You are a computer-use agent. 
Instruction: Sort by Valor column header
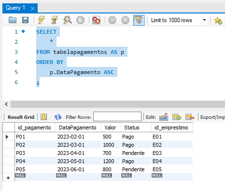(x=111, y=127)
